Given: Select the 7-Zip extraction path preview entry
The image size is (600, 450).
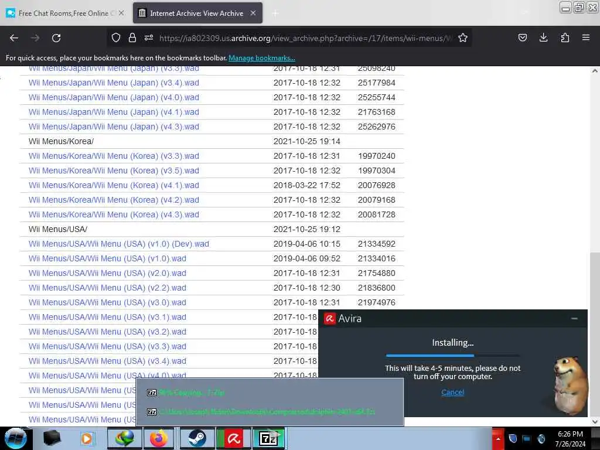Looking at the screenshot, I should click(261, 412).
